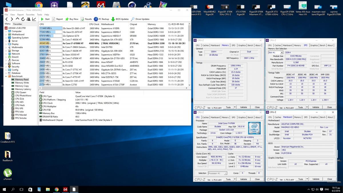Viewport: 343px width, 193px height.
Task: Open taskbar search with the magnifier icon
Action: pyautogui.click(x=13, y=189)
